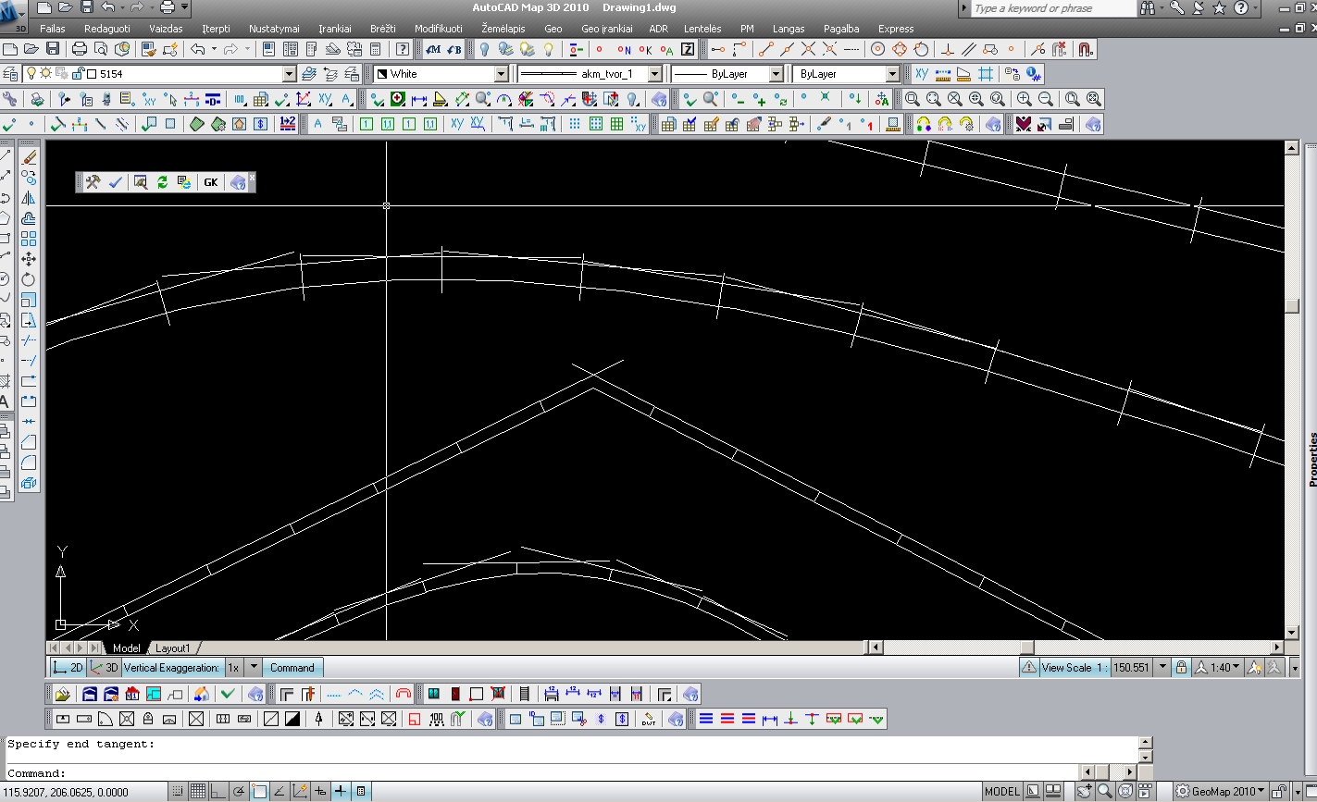1317x802 pixels.
Task: Click the Print (plot) icon
Action: pyautogui.click(x=79, y=49)
